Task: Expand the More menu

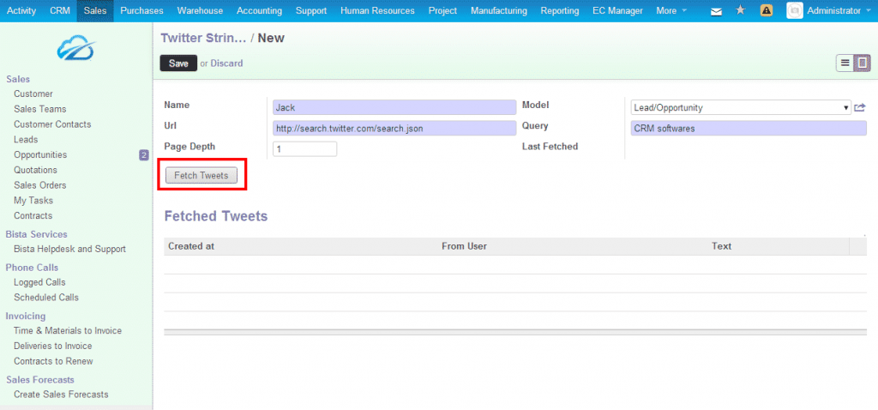Action: click(x=671, y=10)
